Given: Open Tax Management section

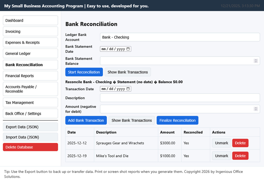Looking at the screenshot, I should pyautogui.click(x=30, y=103).
